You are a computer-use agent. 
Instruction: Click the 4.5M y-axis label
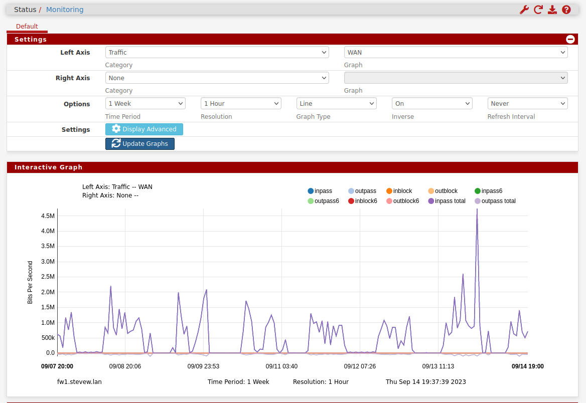point(48,216)
